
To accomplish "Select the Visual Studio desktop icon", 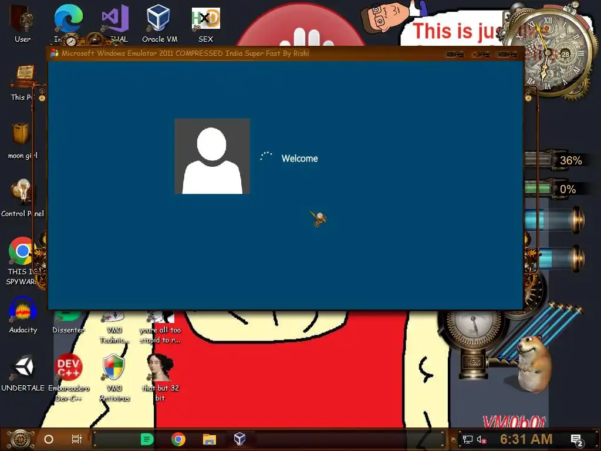I will (114, 18).
